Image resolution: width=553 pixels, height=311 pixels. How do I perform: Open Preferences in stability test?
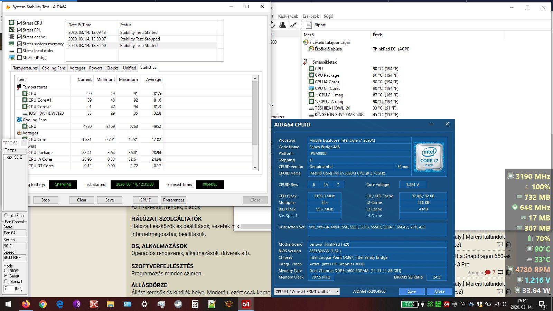click(174, 200)
